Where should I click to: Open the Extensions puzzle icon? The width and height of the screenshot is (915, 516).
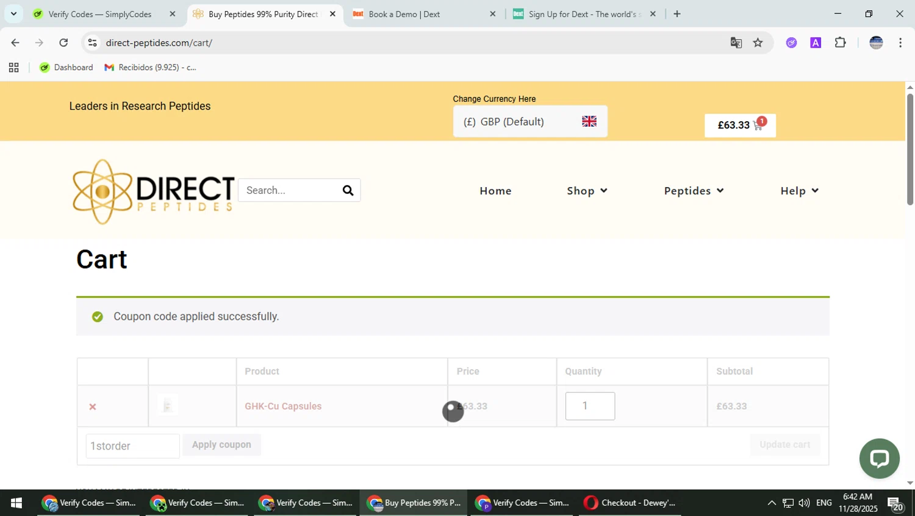pos(840,43)
